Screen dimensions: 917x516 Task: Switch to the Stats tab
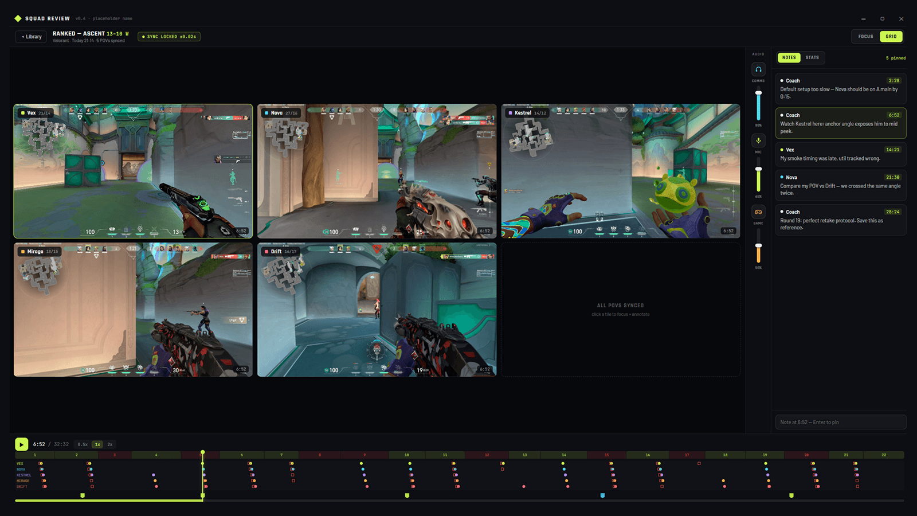[x=812, y=57]
